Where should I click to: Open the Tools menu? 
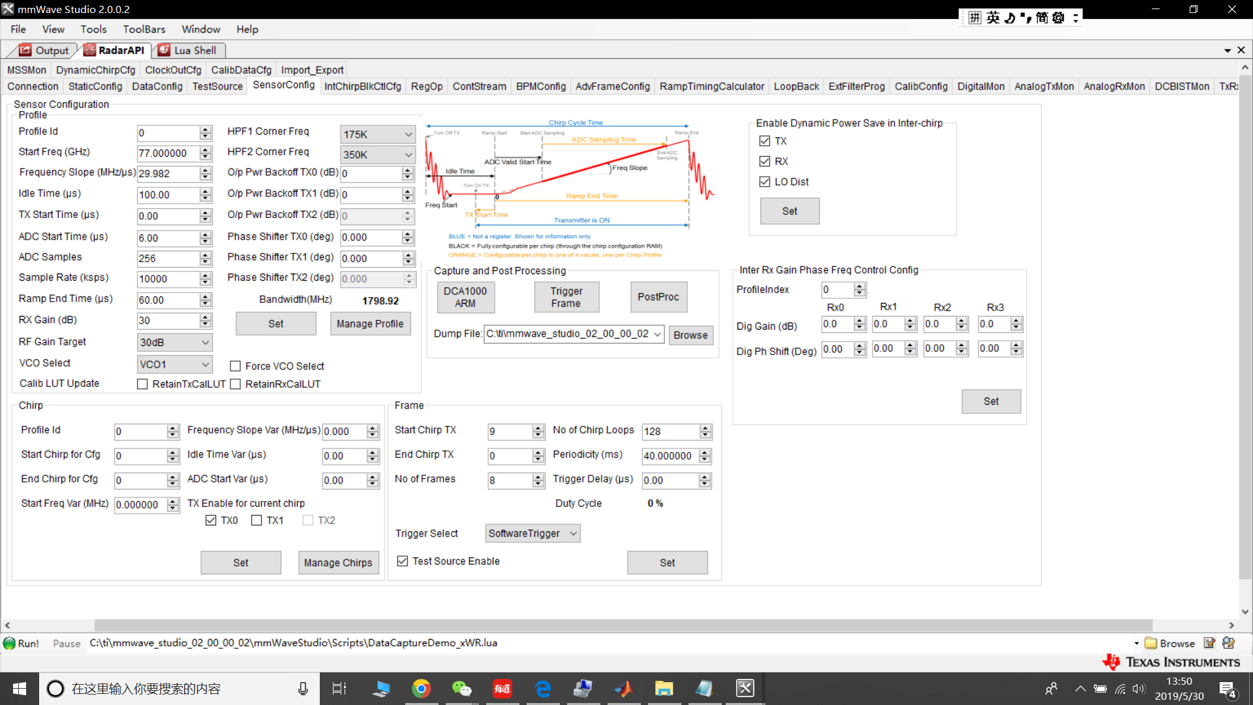[x=93, y=29]
